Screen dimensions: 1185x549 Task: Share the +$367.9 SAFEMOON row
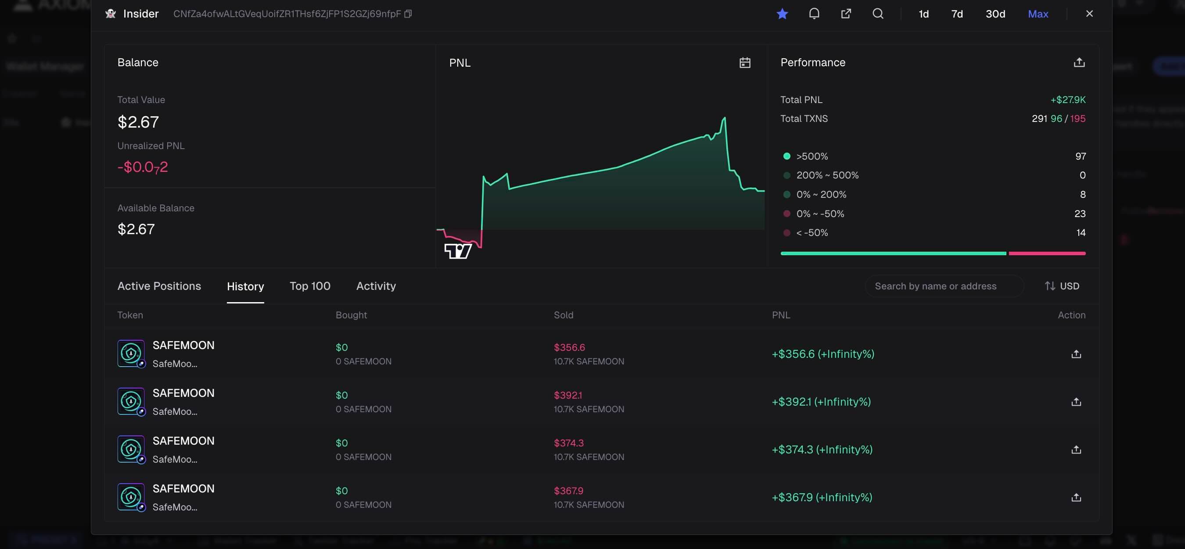pos(1076,497)
